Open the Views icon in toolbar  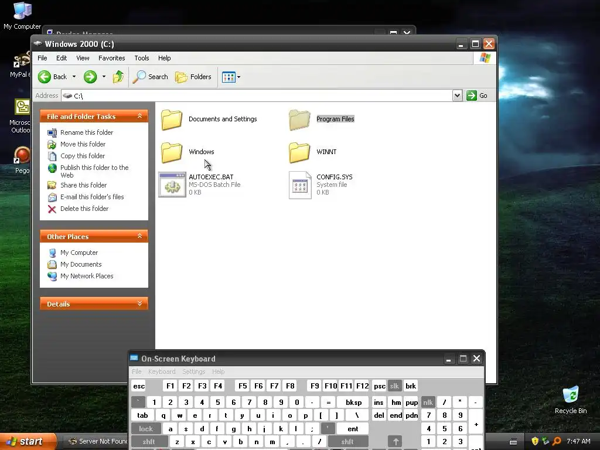click(x=229, y=77)
